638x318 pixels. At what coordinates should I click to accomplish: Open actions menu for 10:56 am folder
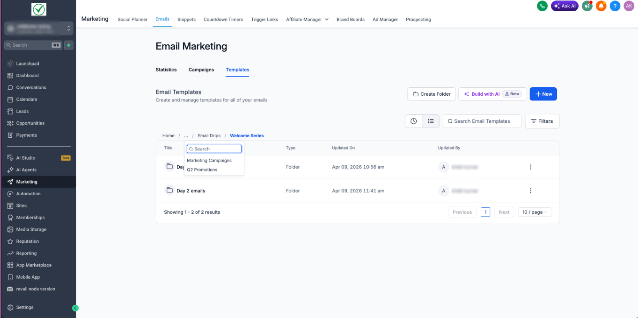click(530, 167)
